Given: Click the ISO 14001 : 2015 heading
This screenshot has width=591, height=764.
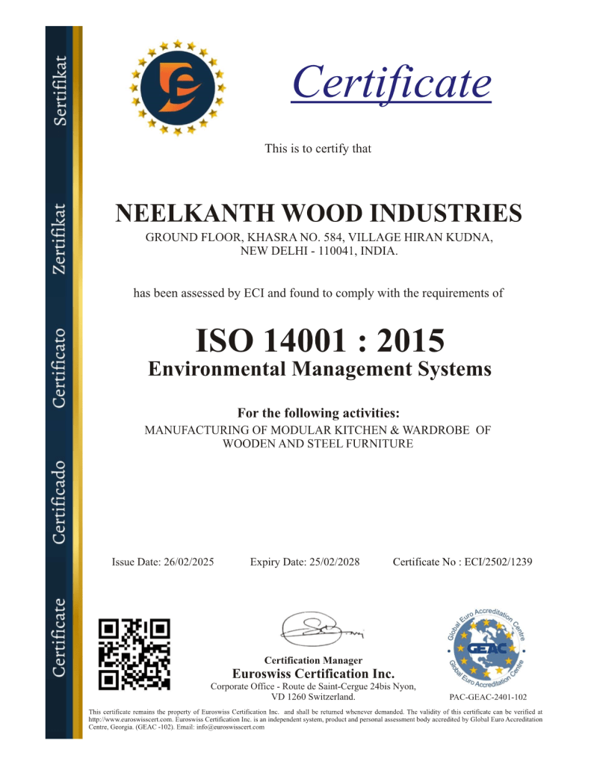Looking at the screenshot, I should coord(320,341).
